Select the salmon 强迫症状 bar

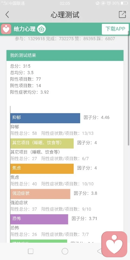point(40,194)
